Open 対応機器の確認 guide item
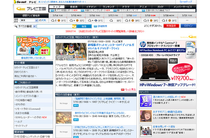 (x=23, y=100)
